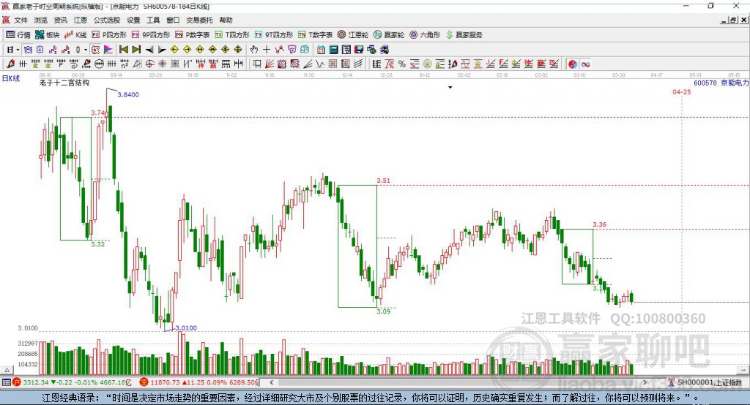
Task: Select the gold 金 circle tool
Action: [427, 64]
